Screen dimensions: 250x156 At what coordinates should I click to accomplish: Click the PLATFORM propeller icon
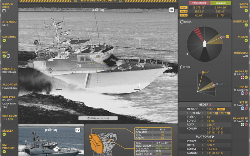pos(212,137)
